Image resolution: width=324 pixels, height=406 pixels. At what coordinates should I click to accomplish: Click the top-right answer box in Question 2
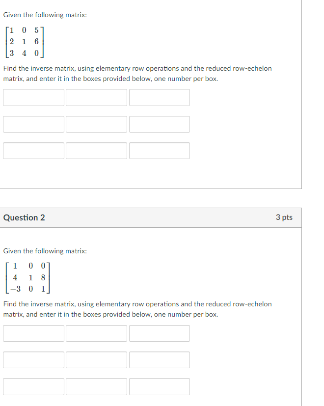coord(159,333)
